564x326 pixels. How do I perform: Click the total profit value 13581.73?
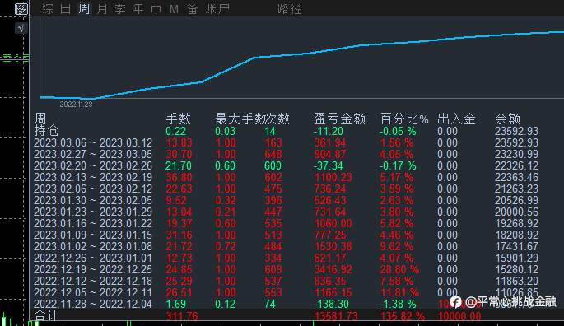tap(336, 316)
